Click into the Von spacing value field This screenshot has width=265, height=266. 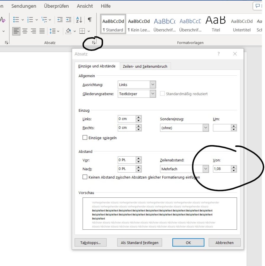[x=222, y=169]
